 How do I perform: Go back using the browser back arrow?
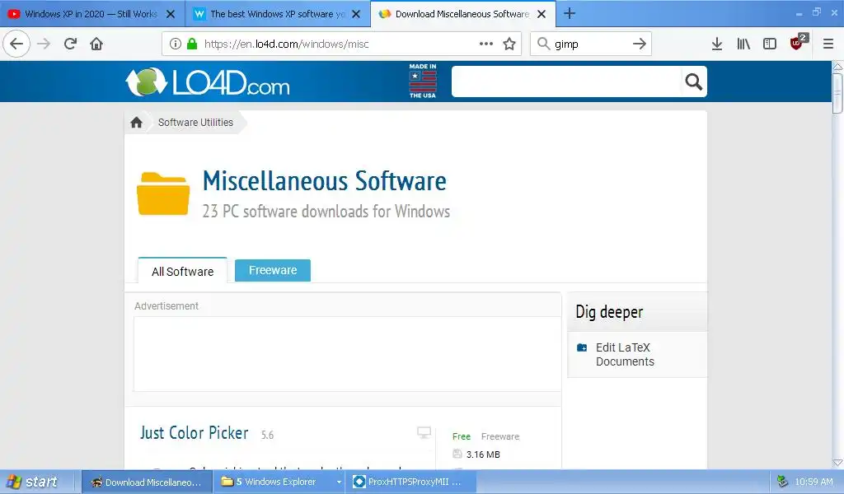pos(16,44)
